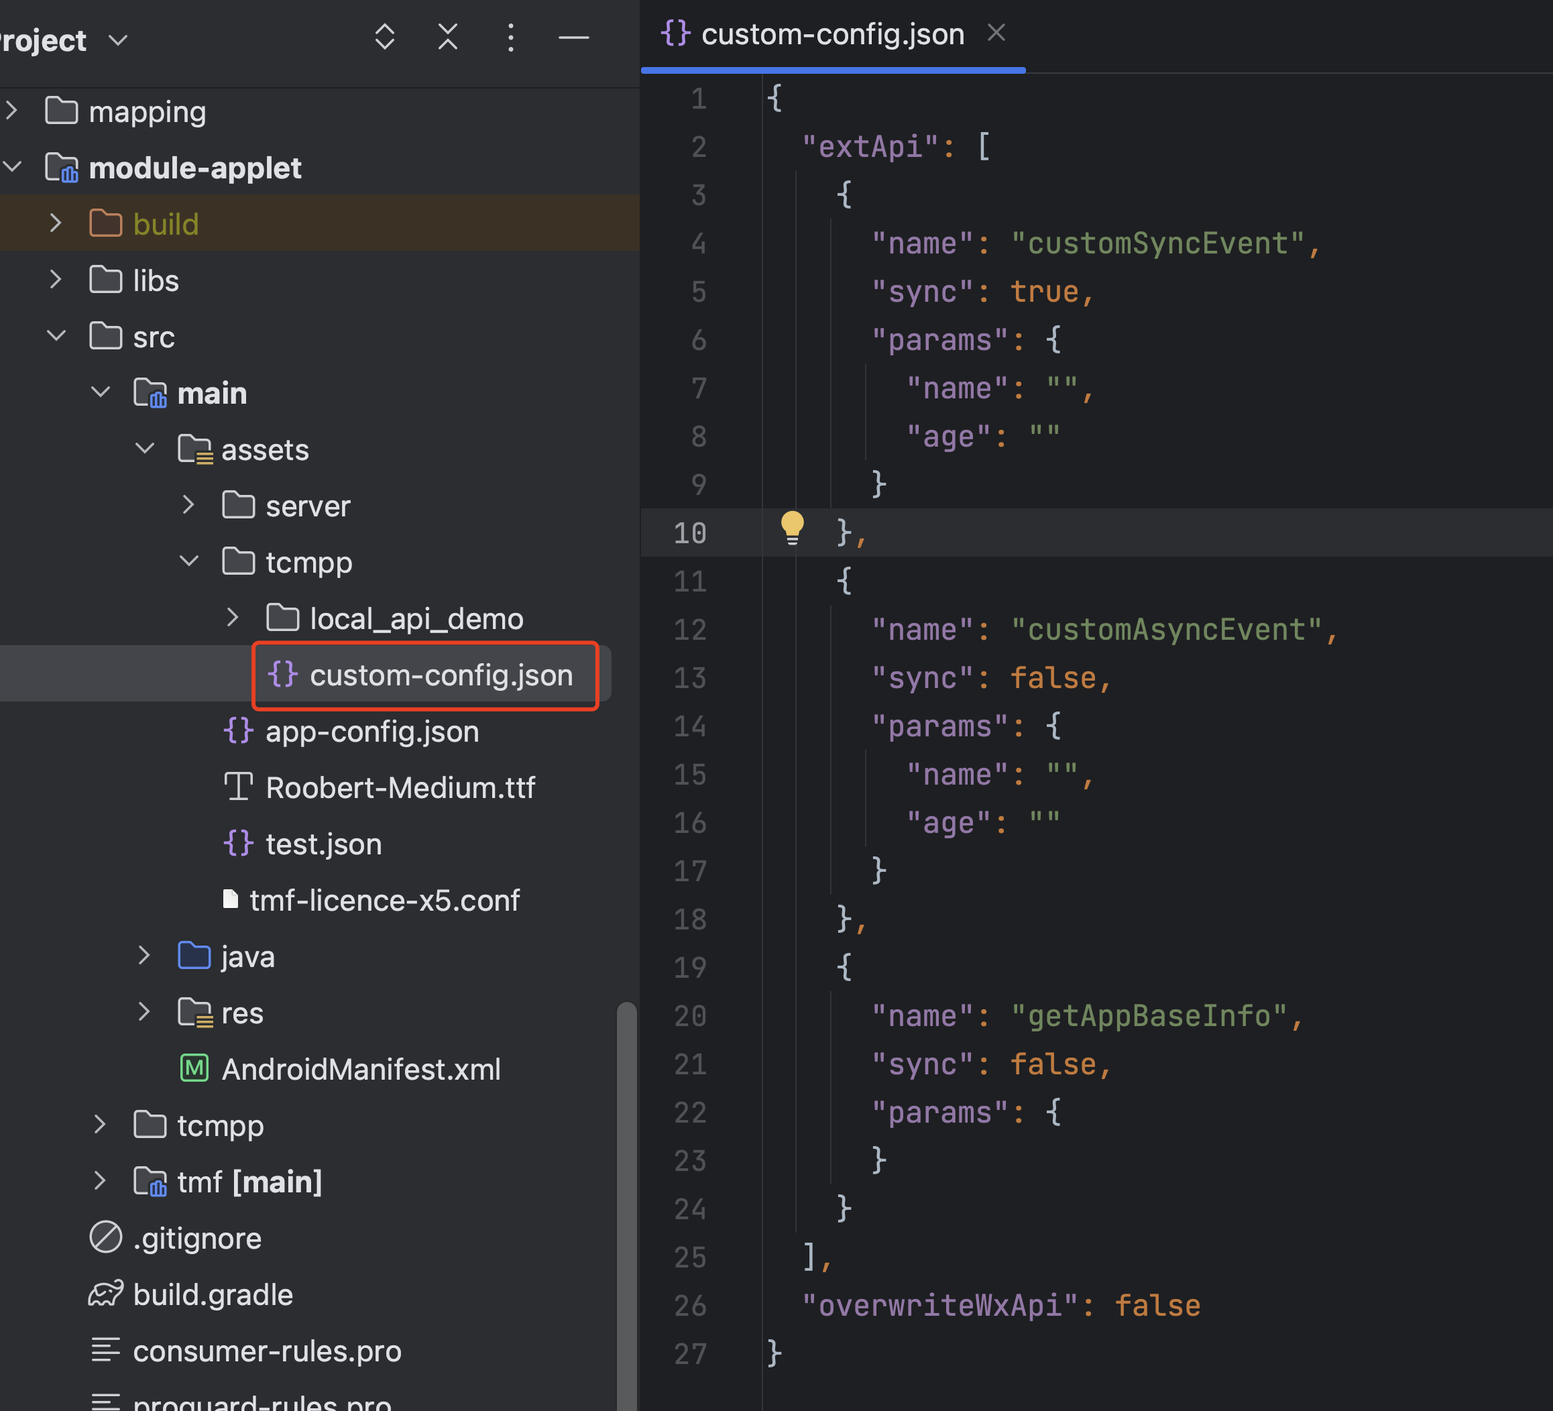The height and width of the screenshot is (1411, 1553).
Task: Collapse the module-applet module
Action: [x=13, y=166]
